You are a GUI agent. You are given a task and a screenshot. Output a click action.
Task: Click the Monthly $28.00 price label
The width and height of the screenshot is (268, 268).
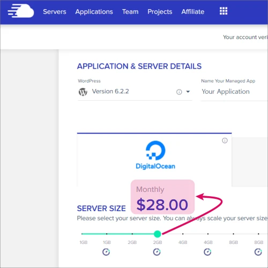coord(162,197)
